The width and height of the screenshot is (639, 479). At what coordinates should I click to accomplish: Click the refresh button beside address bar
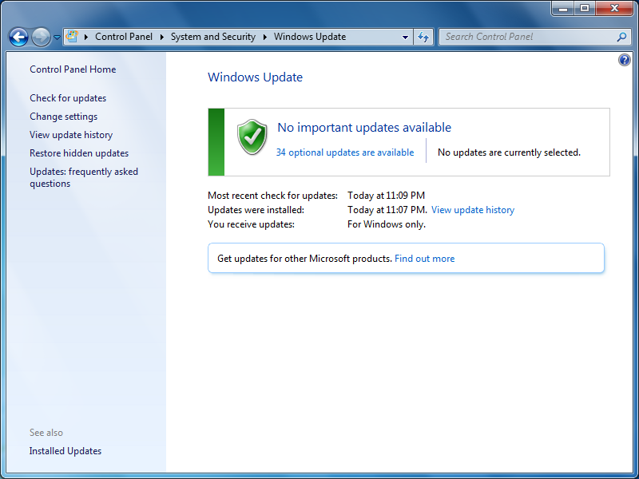pyautogui.click(x=423, y=37)
